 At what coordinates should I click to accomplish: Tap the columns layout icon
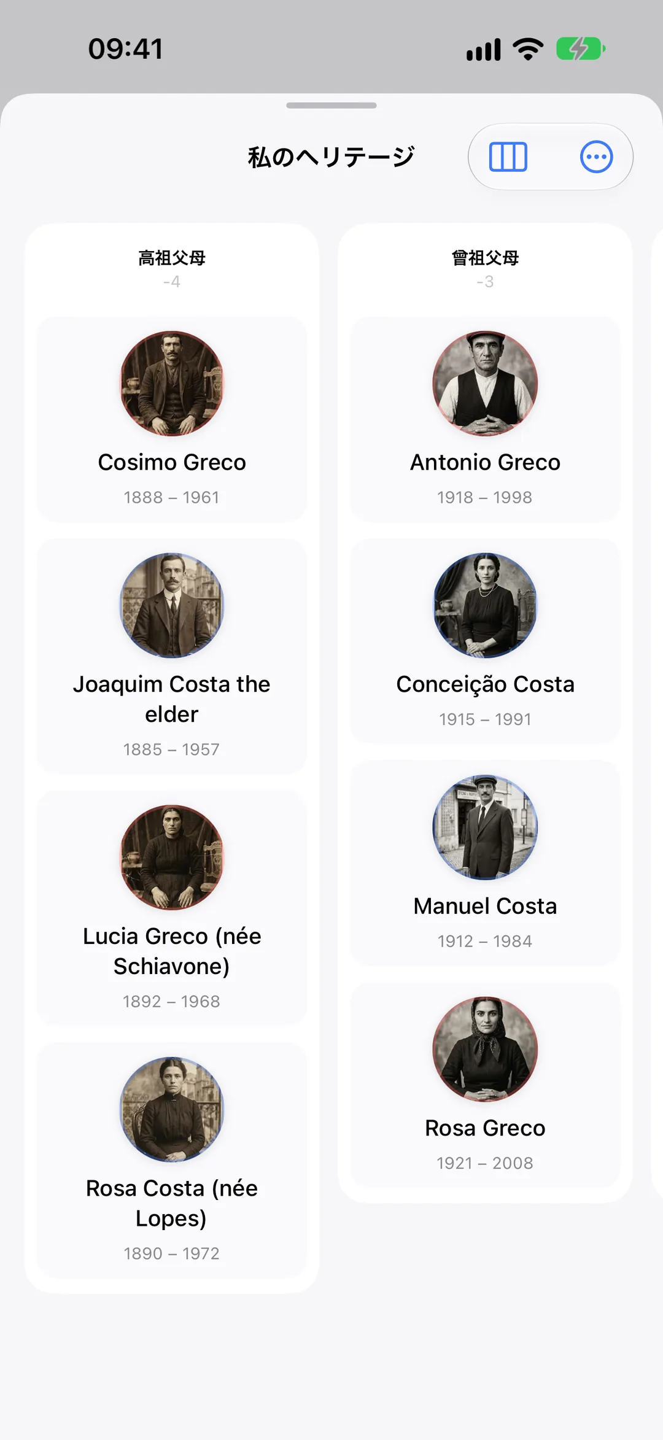click(508, 157)
